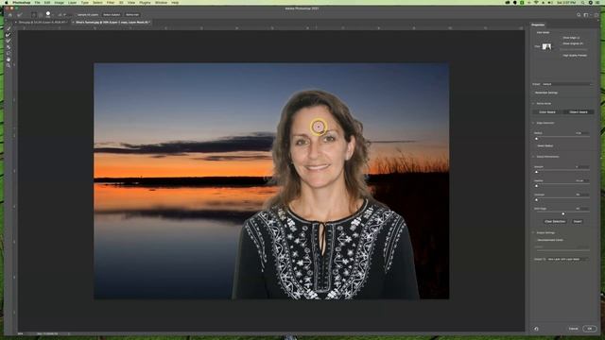Open the File menu
The width and height of the screenshot is (605, 340).
(x=38, y=2)
